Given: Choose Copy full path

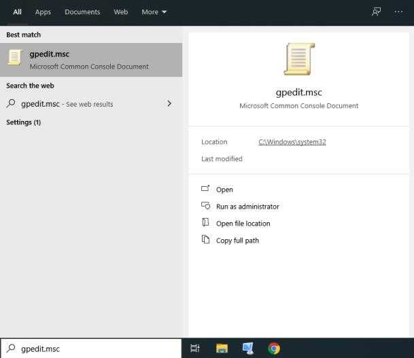Looking at the screenshot, I should coord(237,240).
